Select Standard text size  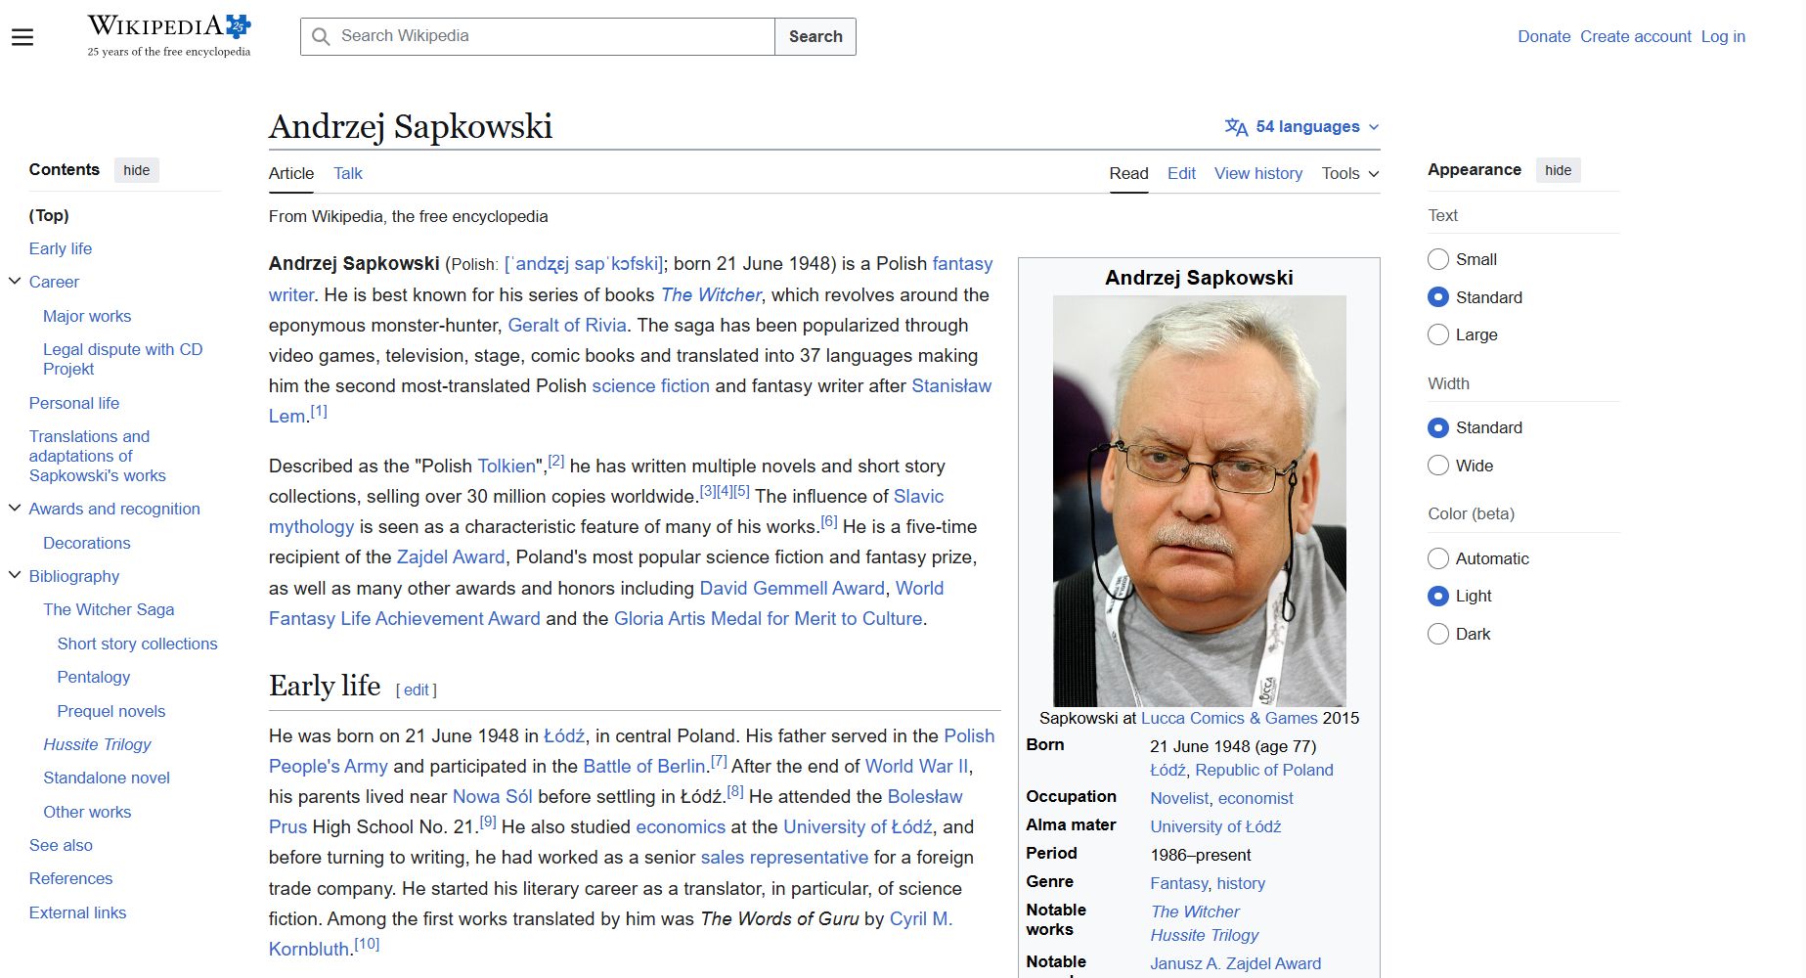coord(1438,297)
